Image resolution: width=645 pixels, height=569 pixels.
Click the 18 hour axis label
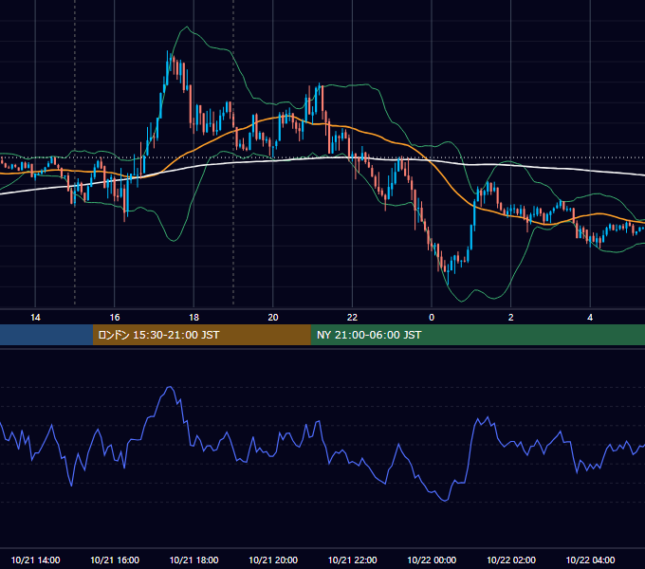coord(193,318)
